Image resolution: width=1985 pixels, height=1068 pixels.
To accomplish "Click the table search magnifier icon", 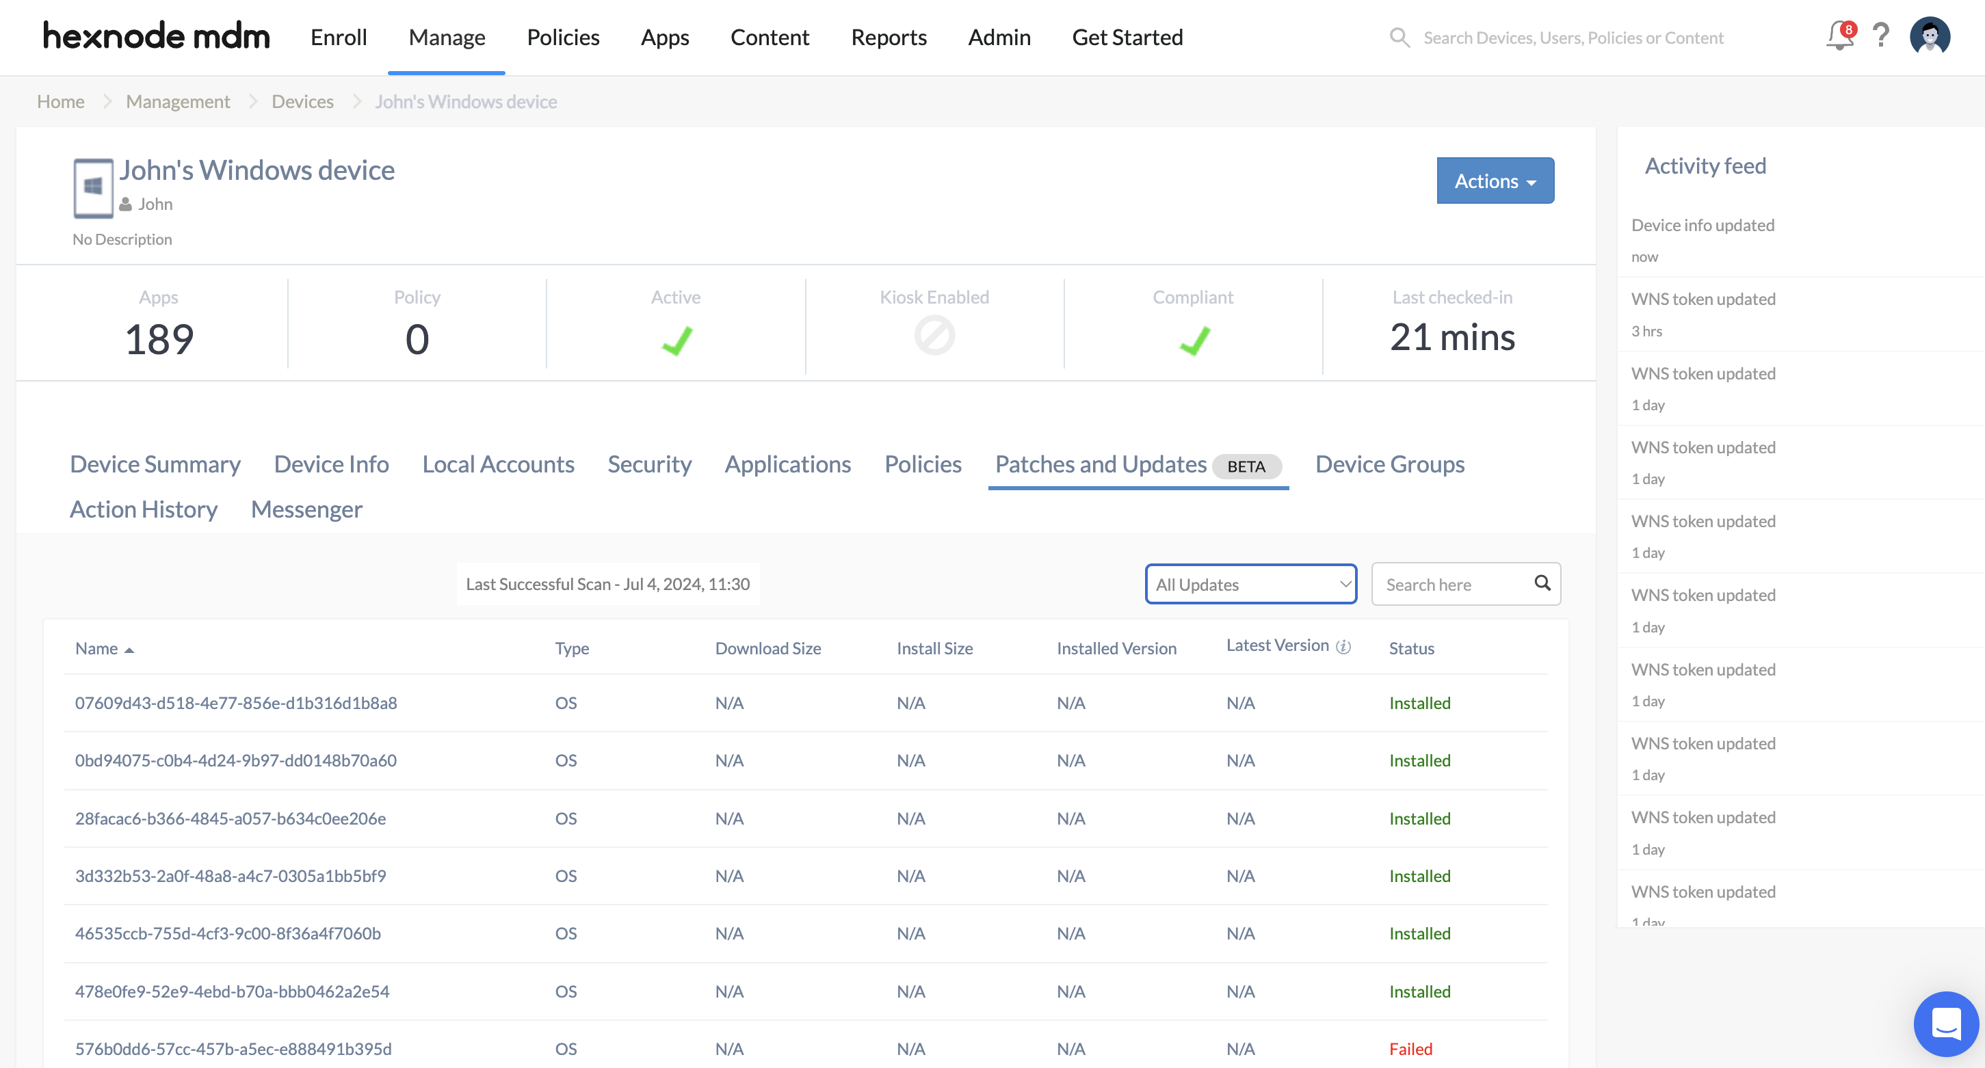I will (x=1542, y=583).
